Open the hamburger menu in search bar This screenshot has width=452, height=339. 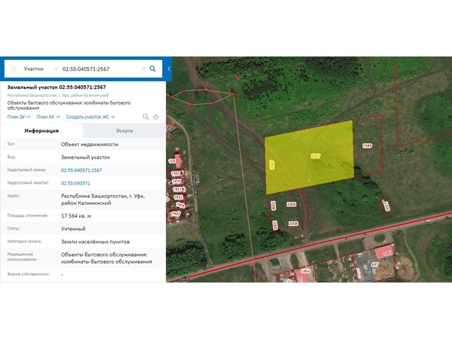pos(14,69)
